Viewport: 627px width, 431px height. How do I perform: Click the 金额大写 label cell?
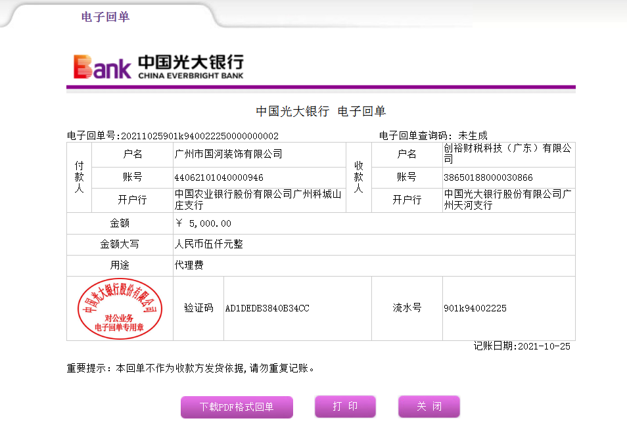tap(120, 244)
